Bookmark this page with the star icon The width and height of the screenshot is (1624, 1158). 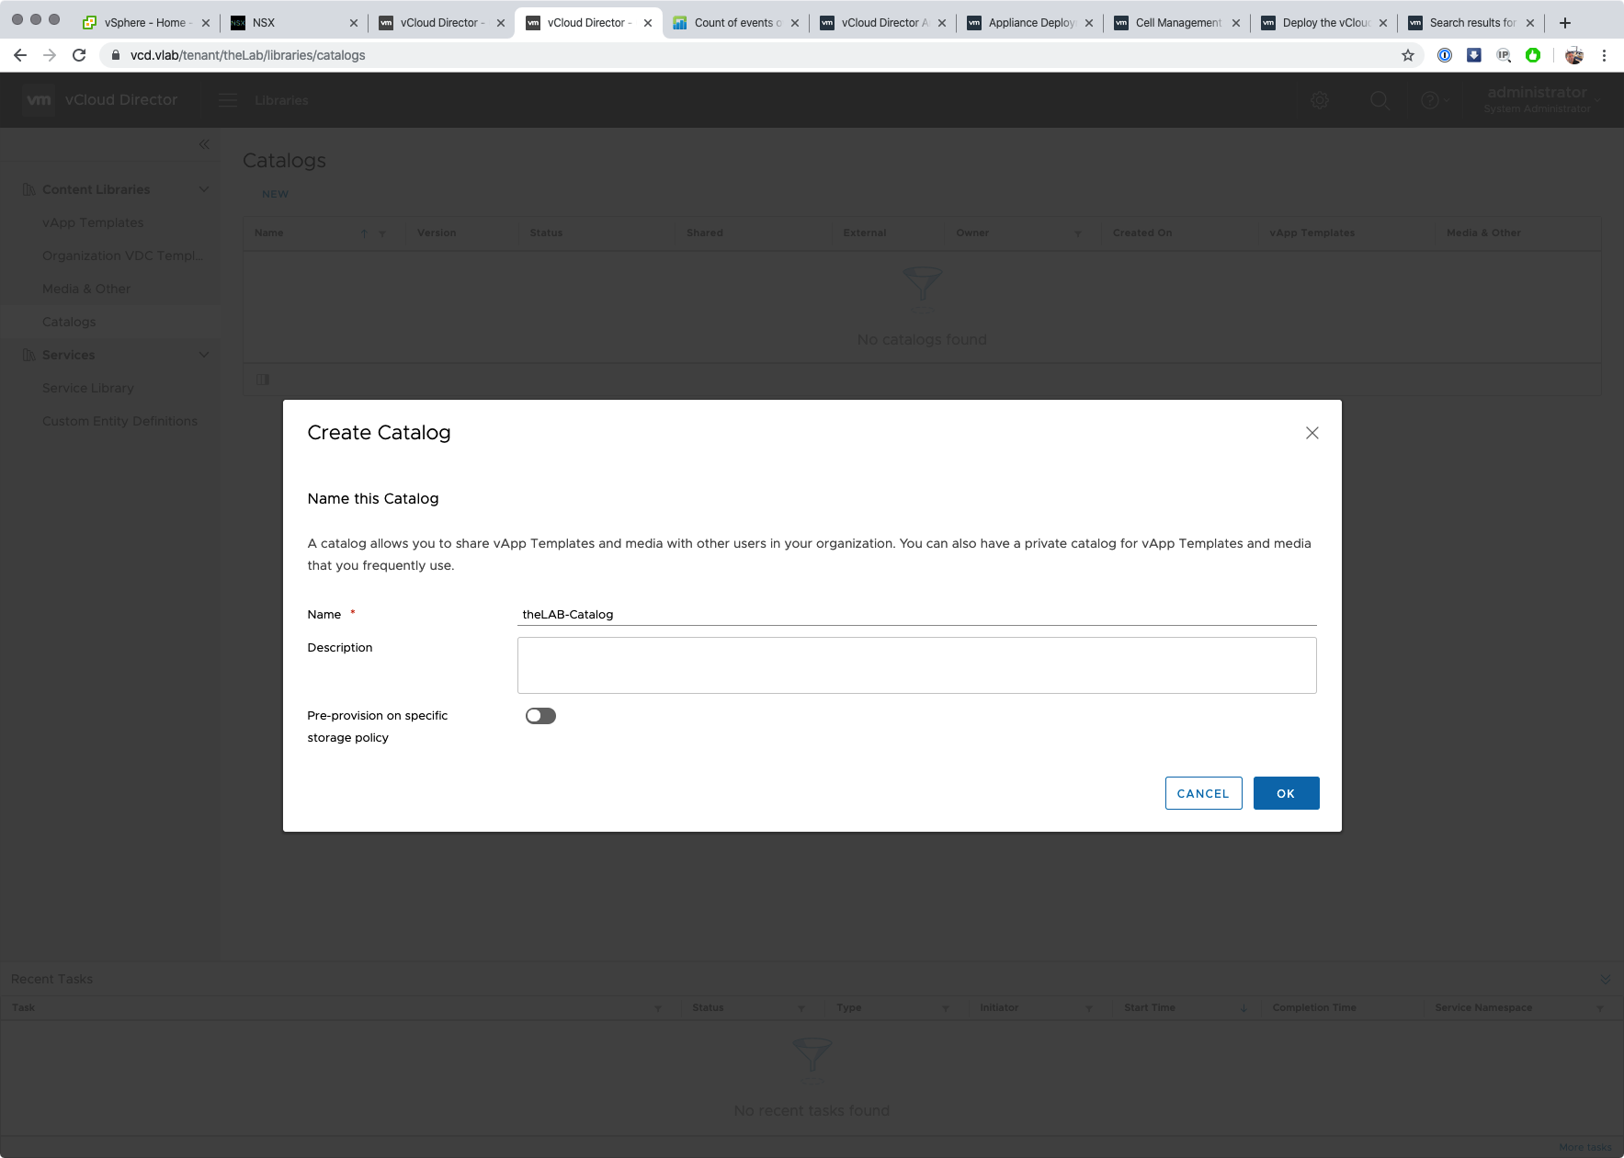coord(1407,55)
